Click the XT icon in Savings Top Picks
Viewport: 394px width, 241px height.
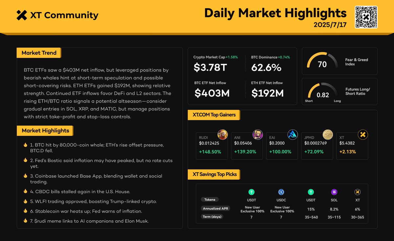click(x=358, y=192)
